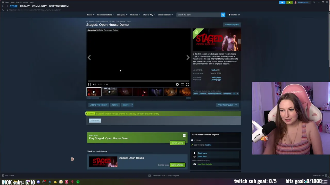The image size is (330, 185).
Task: Expand the Ways to Play dropdown
Action: coord(149,15)
